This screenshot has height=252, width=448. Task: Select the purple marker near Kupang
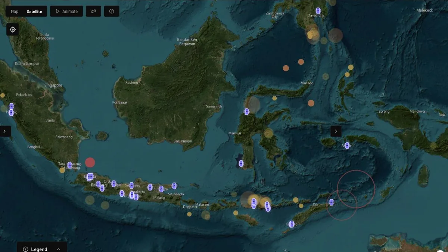tap(292, 224)
